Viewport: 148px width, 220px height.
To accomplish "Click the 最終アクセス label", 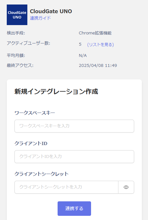I will click(x=20, y=65).
